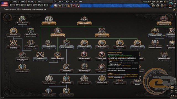Click the last red-bordered alert icon
The height and width of the screenshot is (99, 177).
point(78,5)
